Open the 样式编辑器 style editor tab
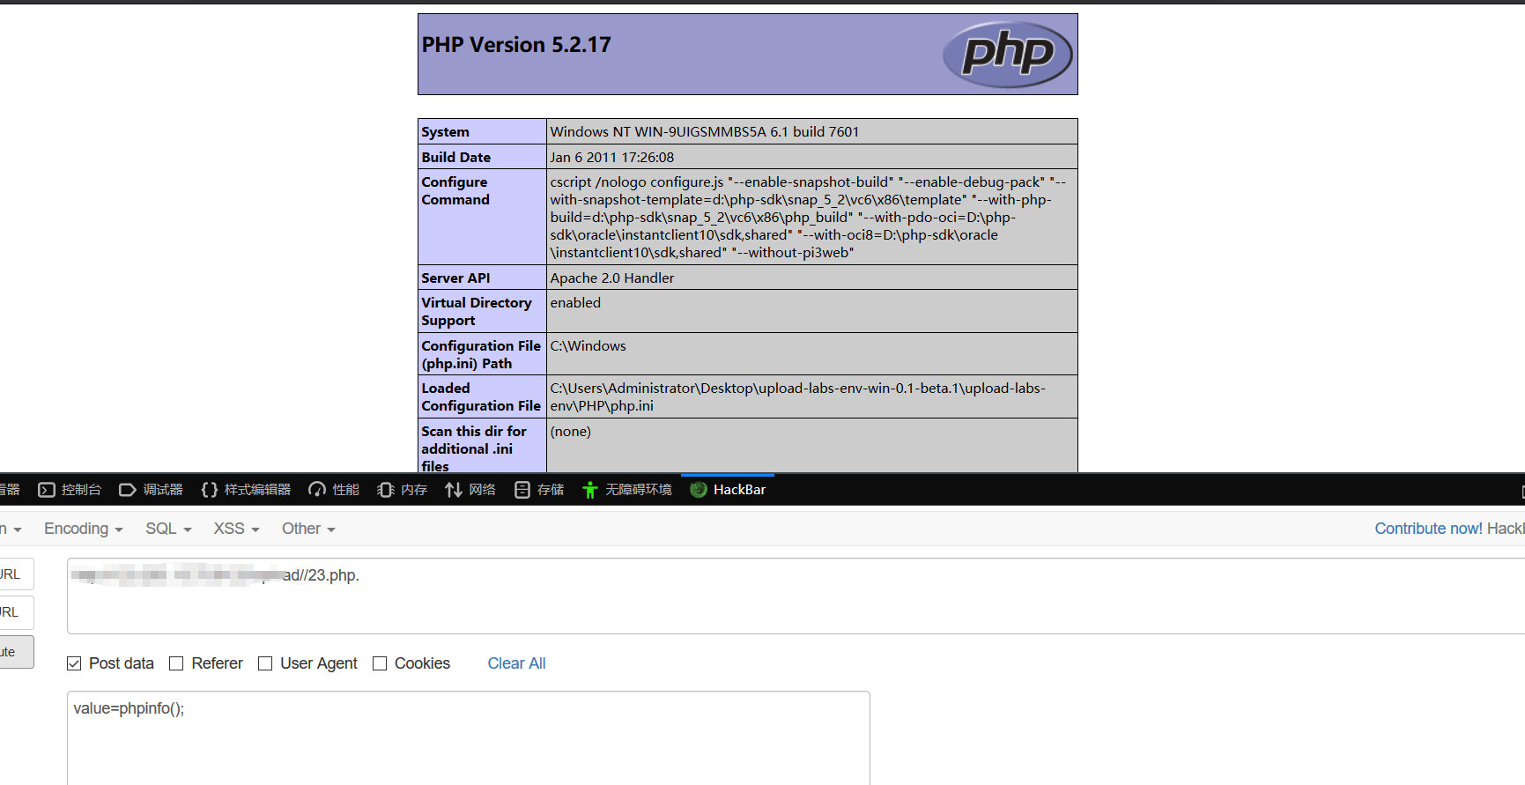 tap(246, 490)
